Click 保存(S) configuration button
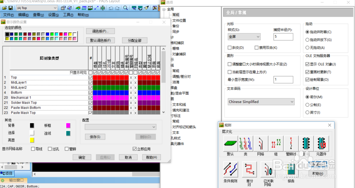 (95, 137)
